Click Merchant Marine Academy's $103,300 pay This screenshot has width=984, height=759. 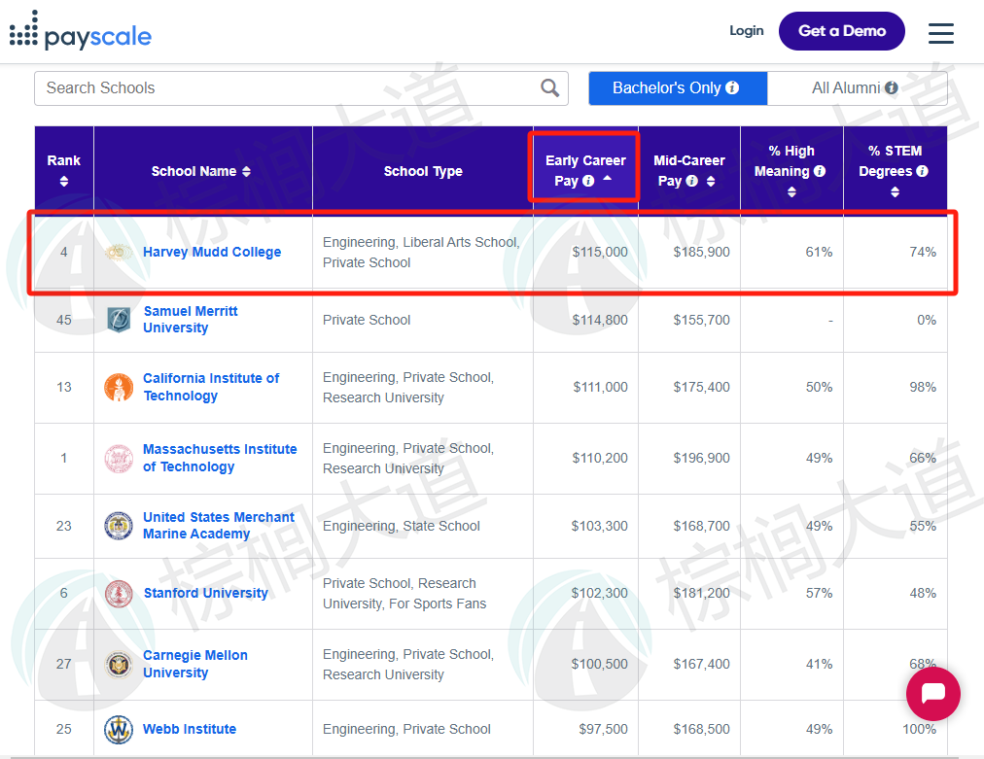(599, 526)
